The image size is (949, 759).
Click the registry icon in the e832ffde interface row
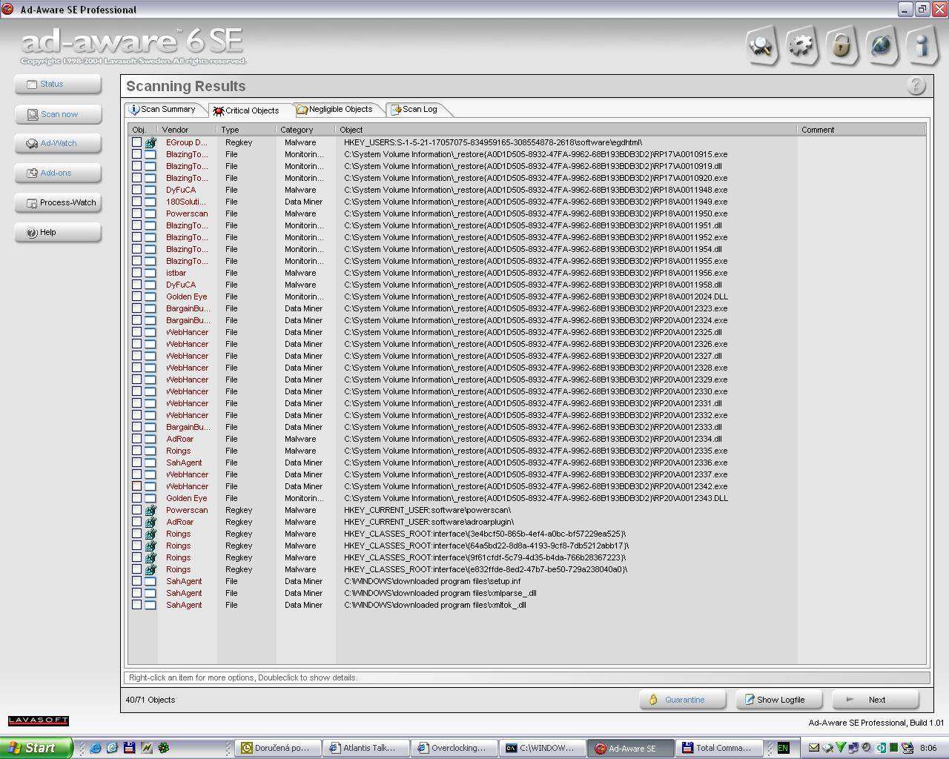click(151, 569)
